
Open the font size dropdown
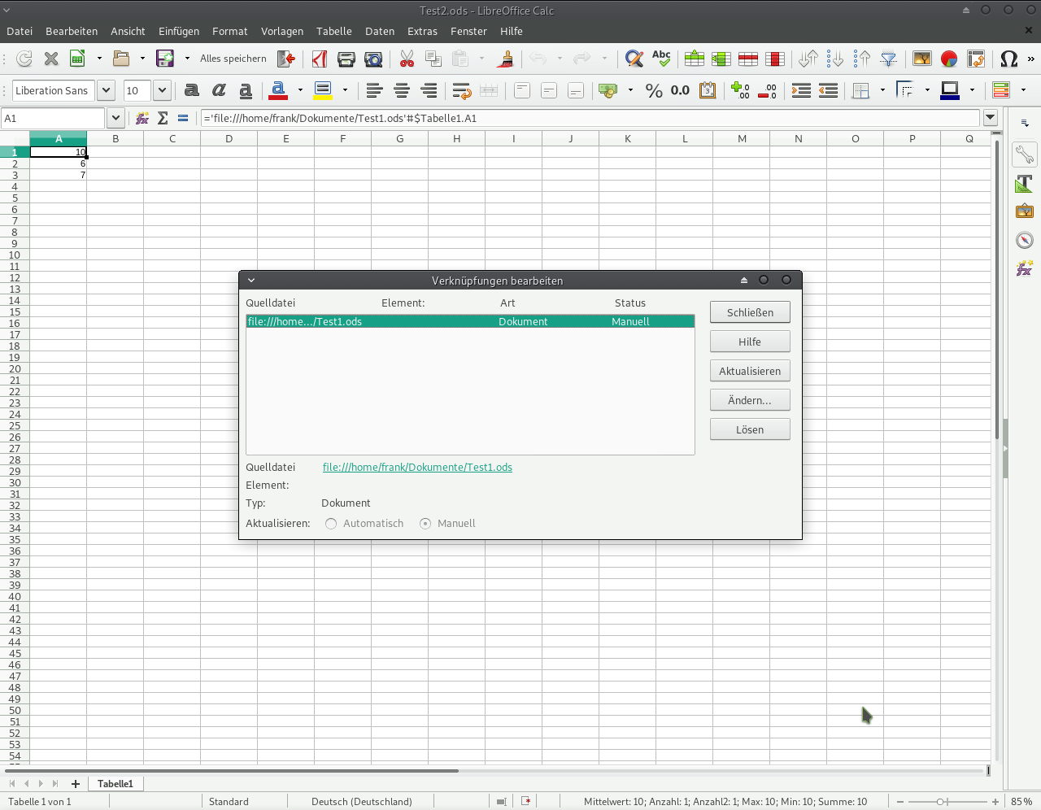(162, 90)
